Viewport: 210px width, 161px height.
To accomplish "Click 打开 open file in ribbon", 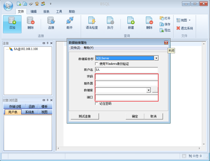I will point(165,18).
